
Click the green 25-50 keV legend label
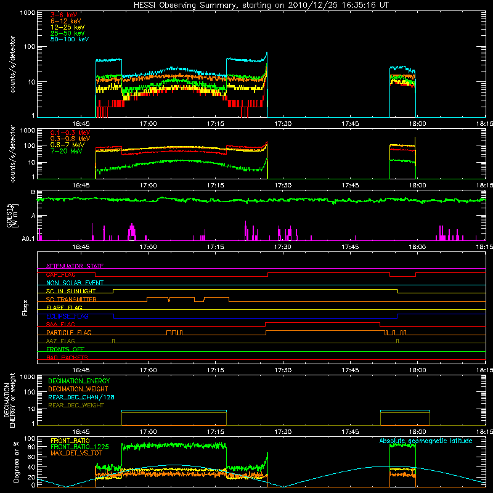(68, 33)
